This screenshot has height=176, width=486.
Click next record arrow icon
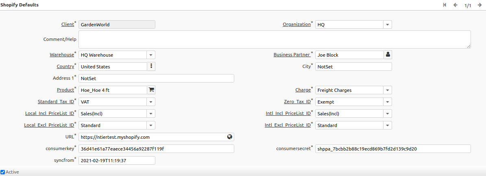[x=479, y=5]
